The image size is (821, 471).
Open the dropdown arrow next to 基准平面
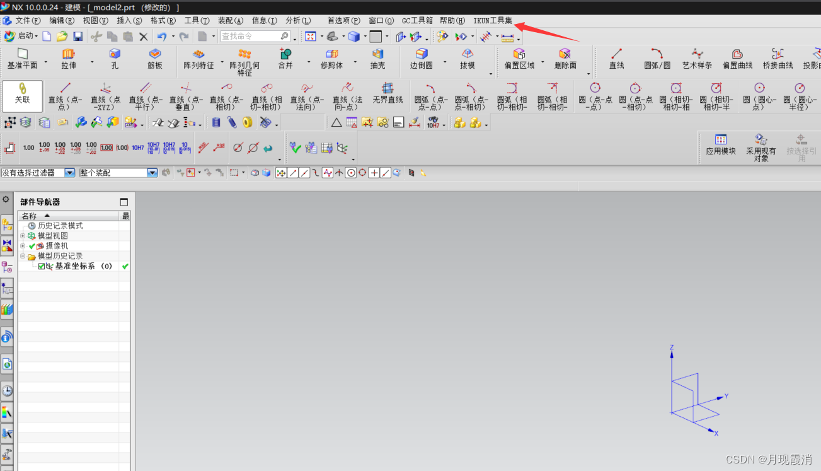click(45, 62)
